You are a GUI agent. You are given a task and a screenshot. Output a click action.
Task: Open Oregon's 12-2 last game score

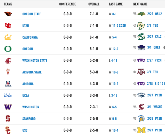click(x=115, y=49)
